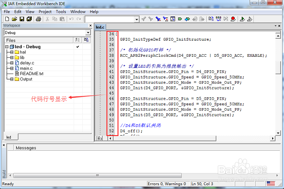Viewport: 284px width, 189px height.
Task: Close the Workspace panel
Action: coord(90,26)
